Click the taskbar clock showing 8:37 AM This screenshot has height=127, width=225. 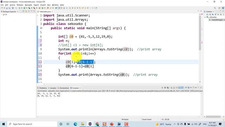pyautogui.click(x=212, y=124)
